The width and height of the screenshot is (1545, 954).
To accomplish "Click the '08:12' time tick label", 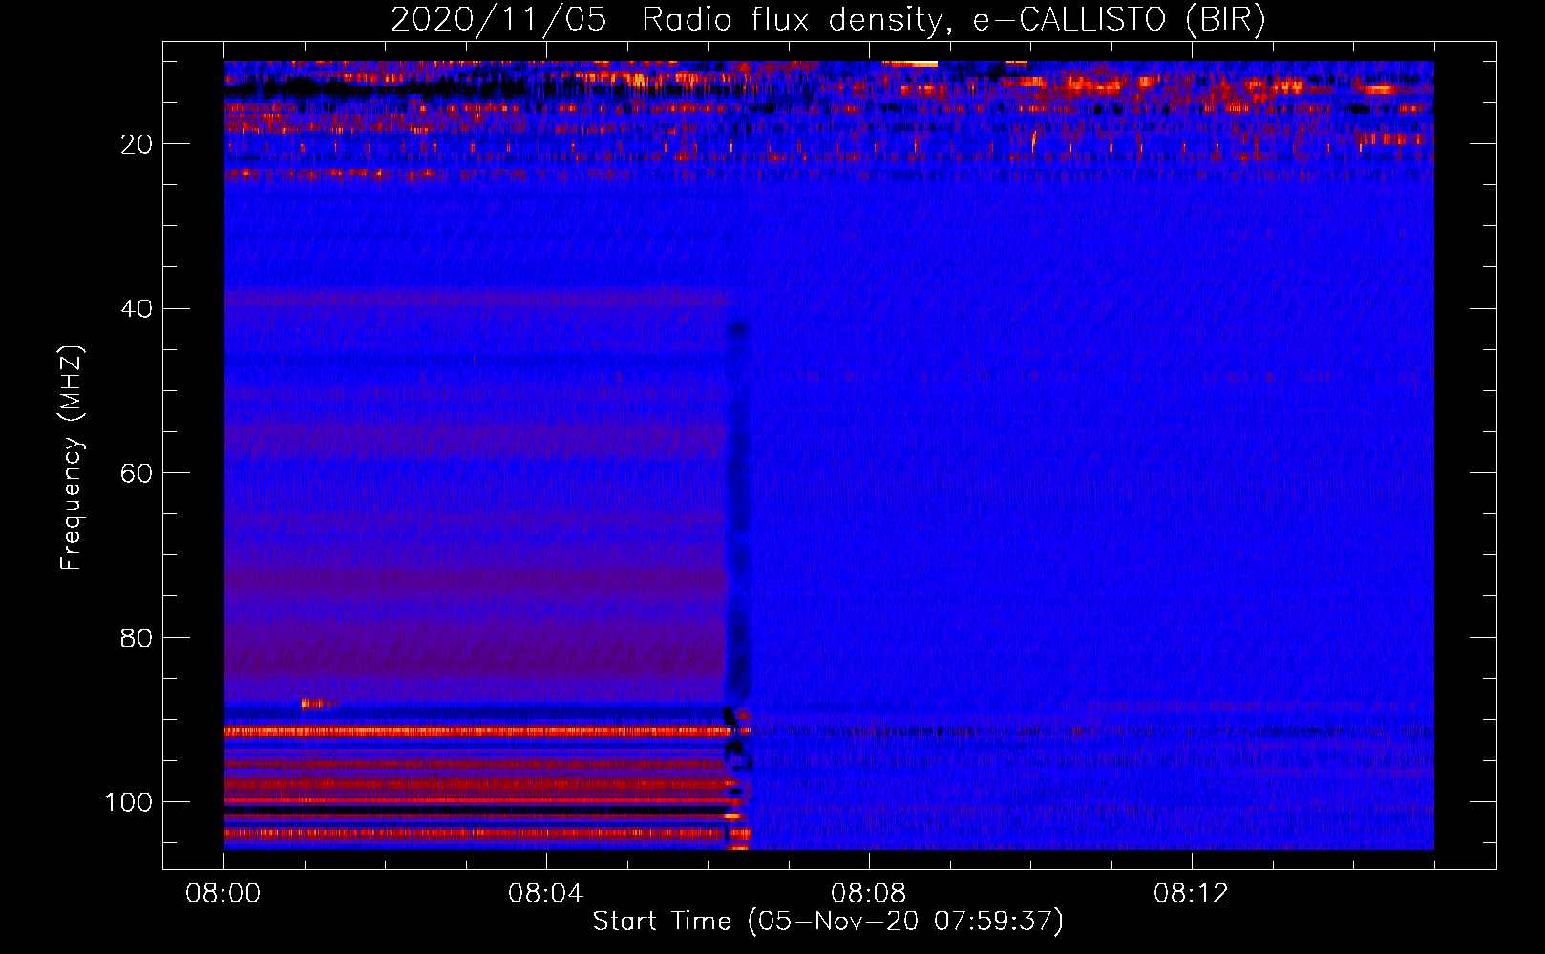I will 1192,894.
